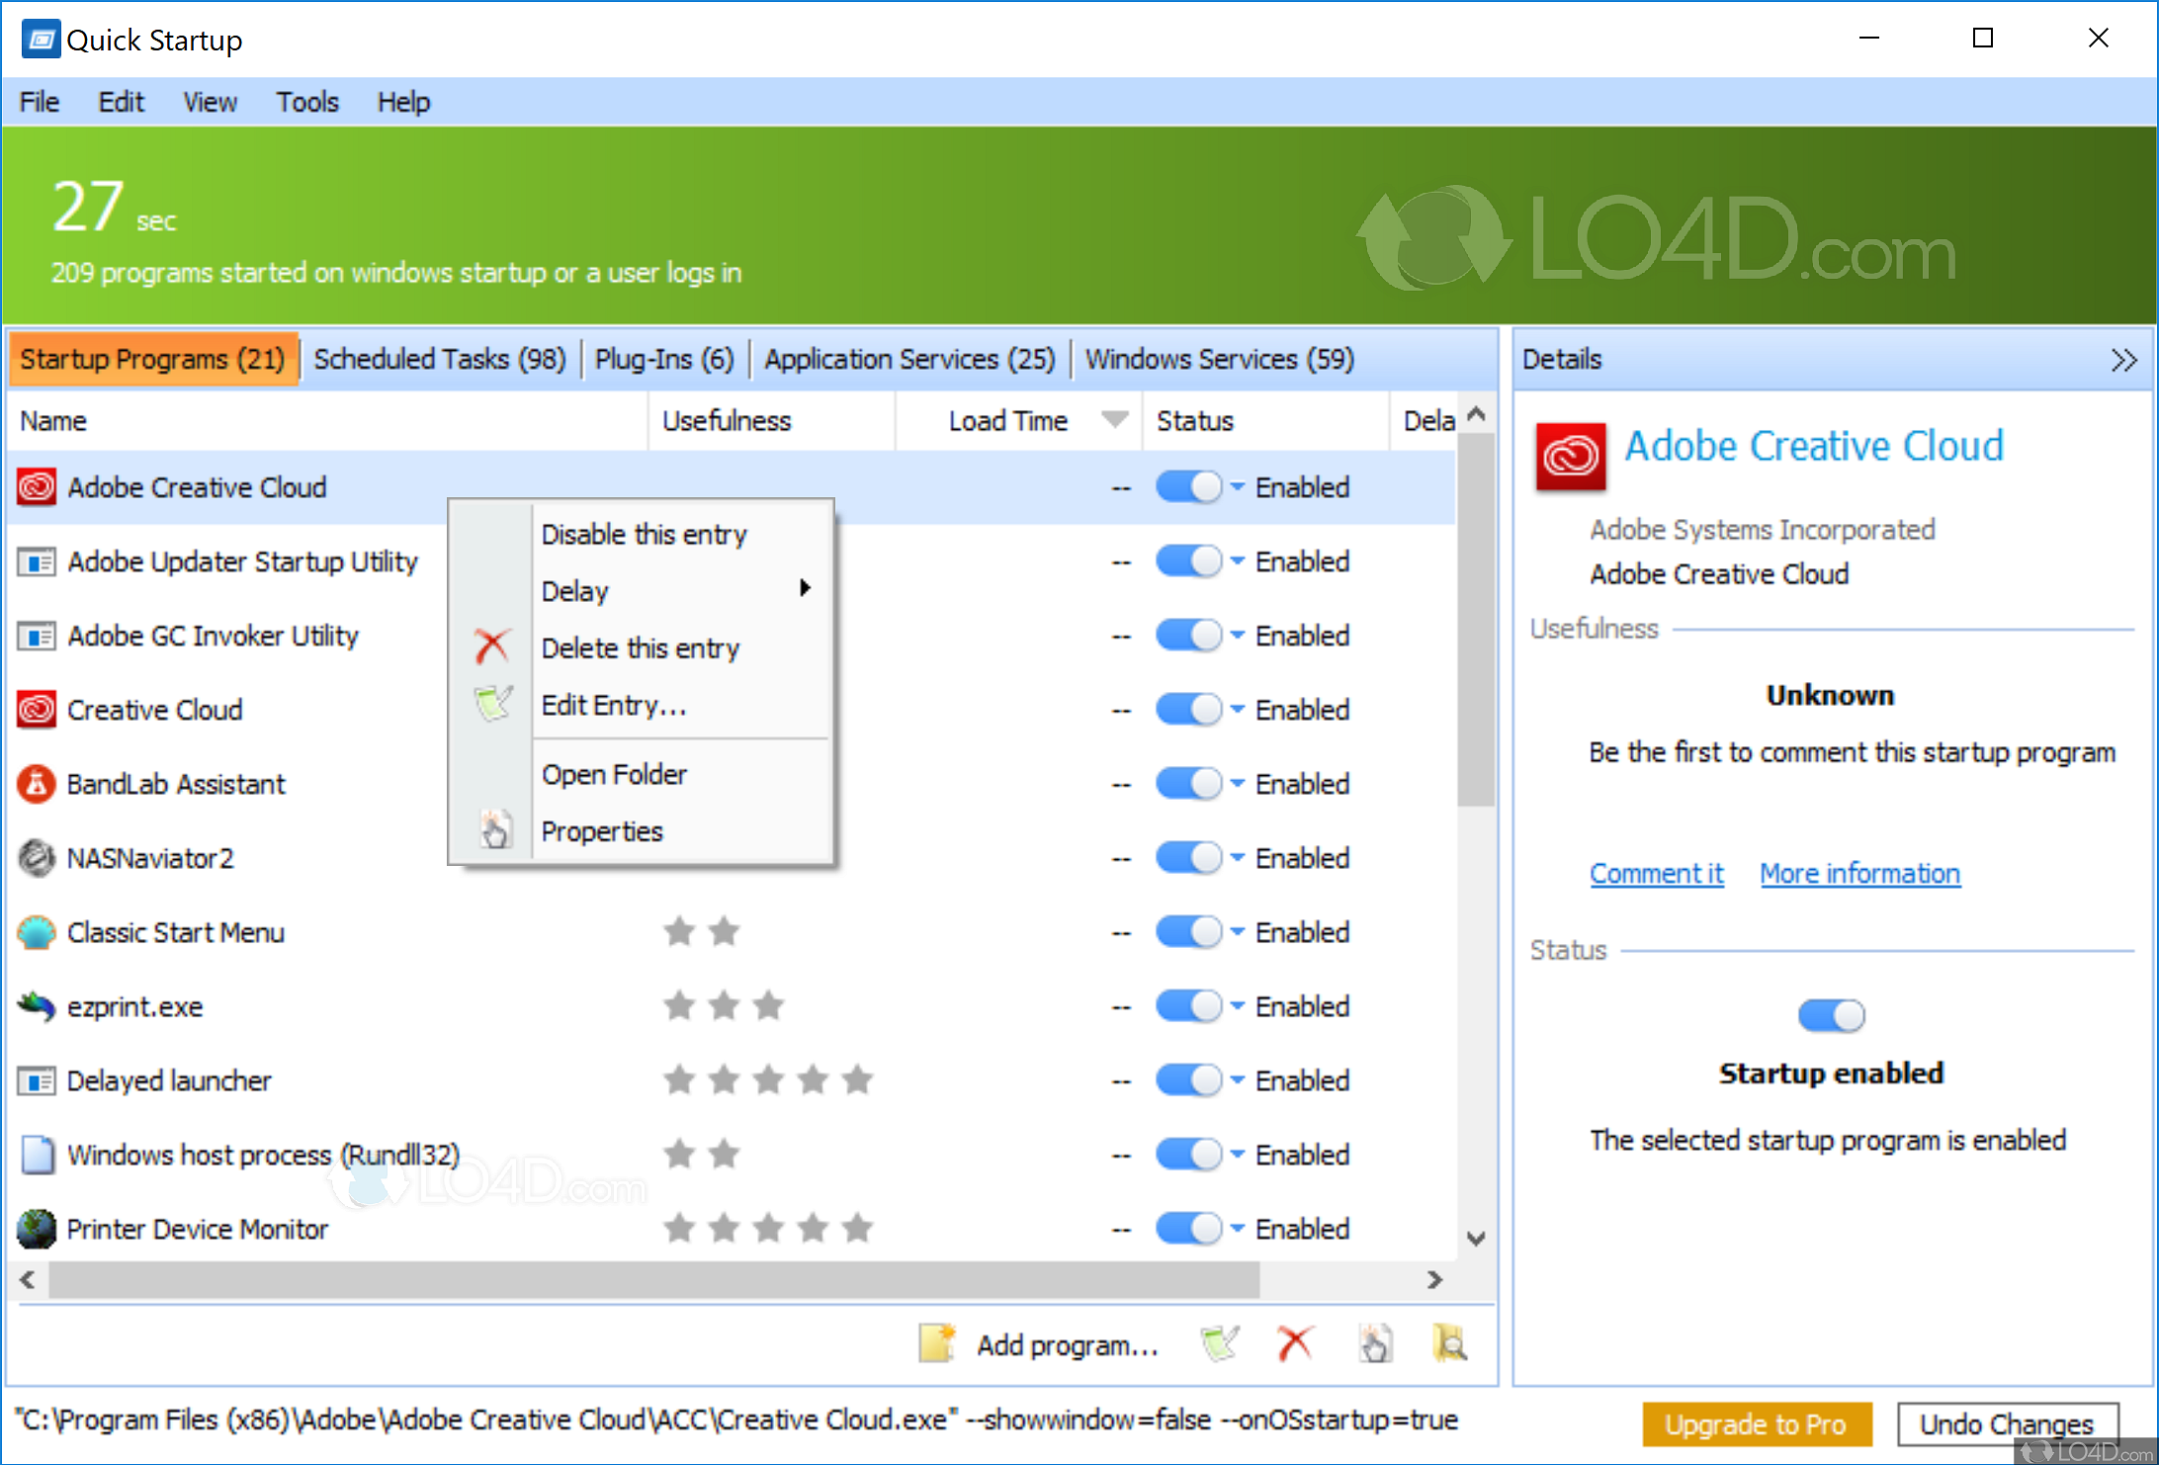
Task: Click the edit entry icon in bottom toolbar
Action: [x=1219, y=1344]
